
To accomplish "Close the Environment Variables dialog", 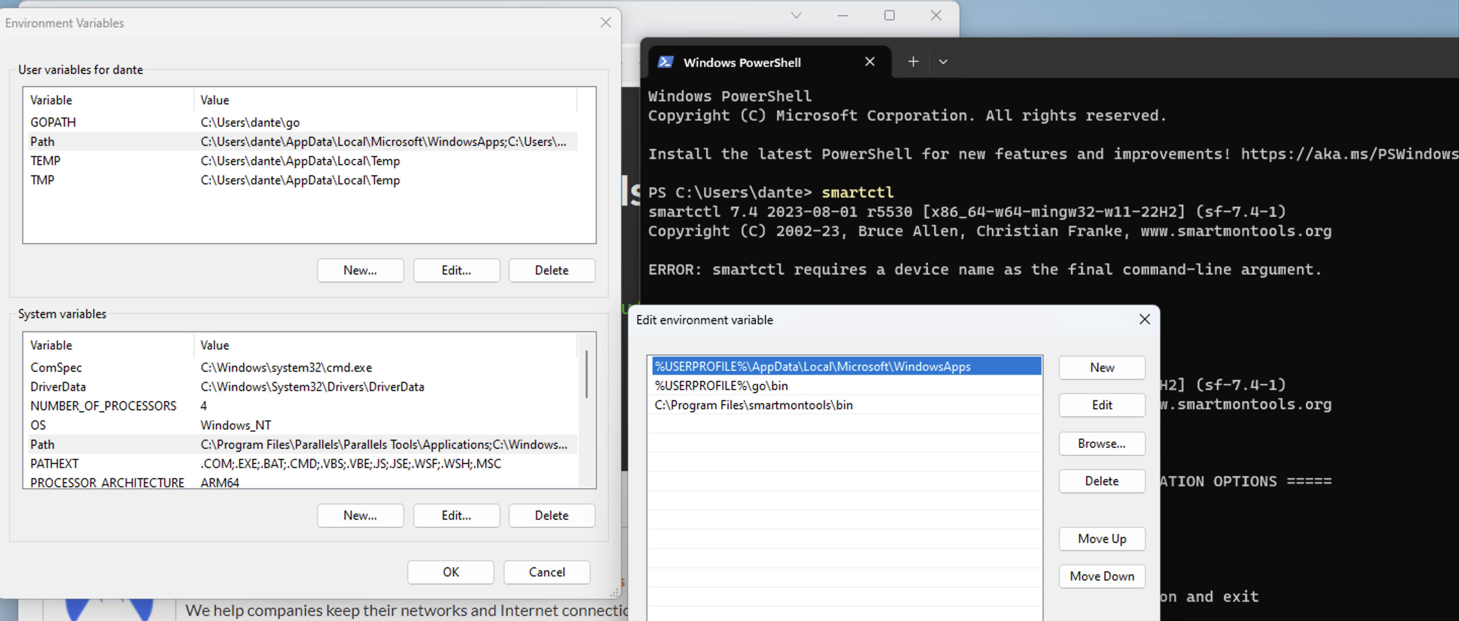I will point(605,23).
